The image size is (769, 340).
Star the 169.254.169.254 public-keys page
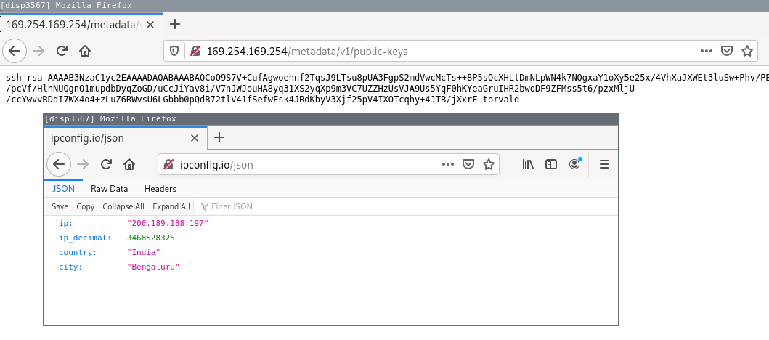[x=746, y=51]
